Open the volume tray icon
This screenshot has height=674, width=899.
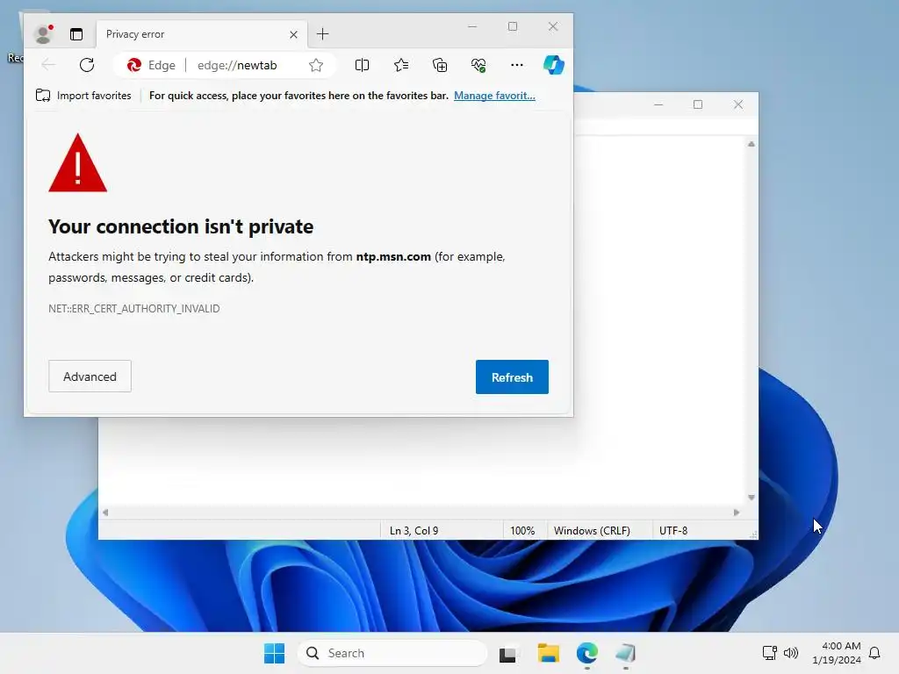tap(791, 653)
